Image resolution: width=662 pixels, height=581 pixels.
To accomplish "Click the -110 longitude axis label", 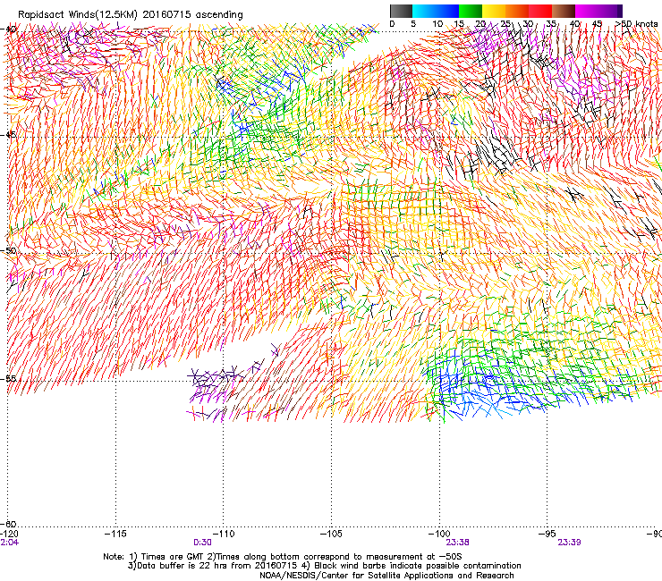I will 223,535.
